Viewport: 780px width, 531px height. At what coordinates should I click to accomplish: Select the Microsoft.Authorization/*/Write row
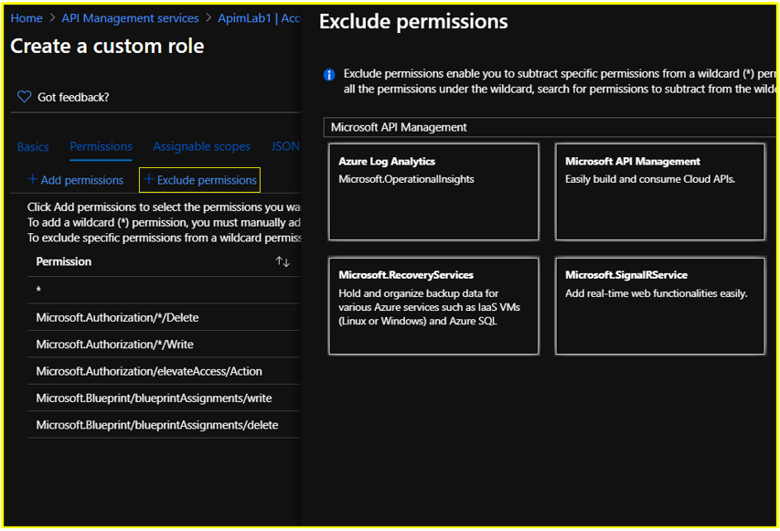[165, 344]
